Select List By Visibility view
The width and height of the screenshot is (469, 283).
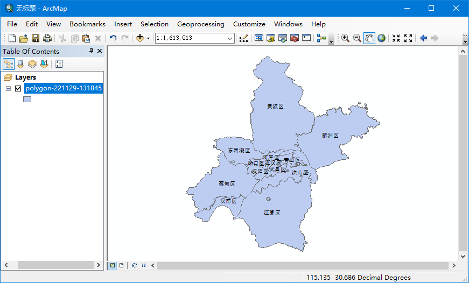pyautogui.click(x=32, y=64)
